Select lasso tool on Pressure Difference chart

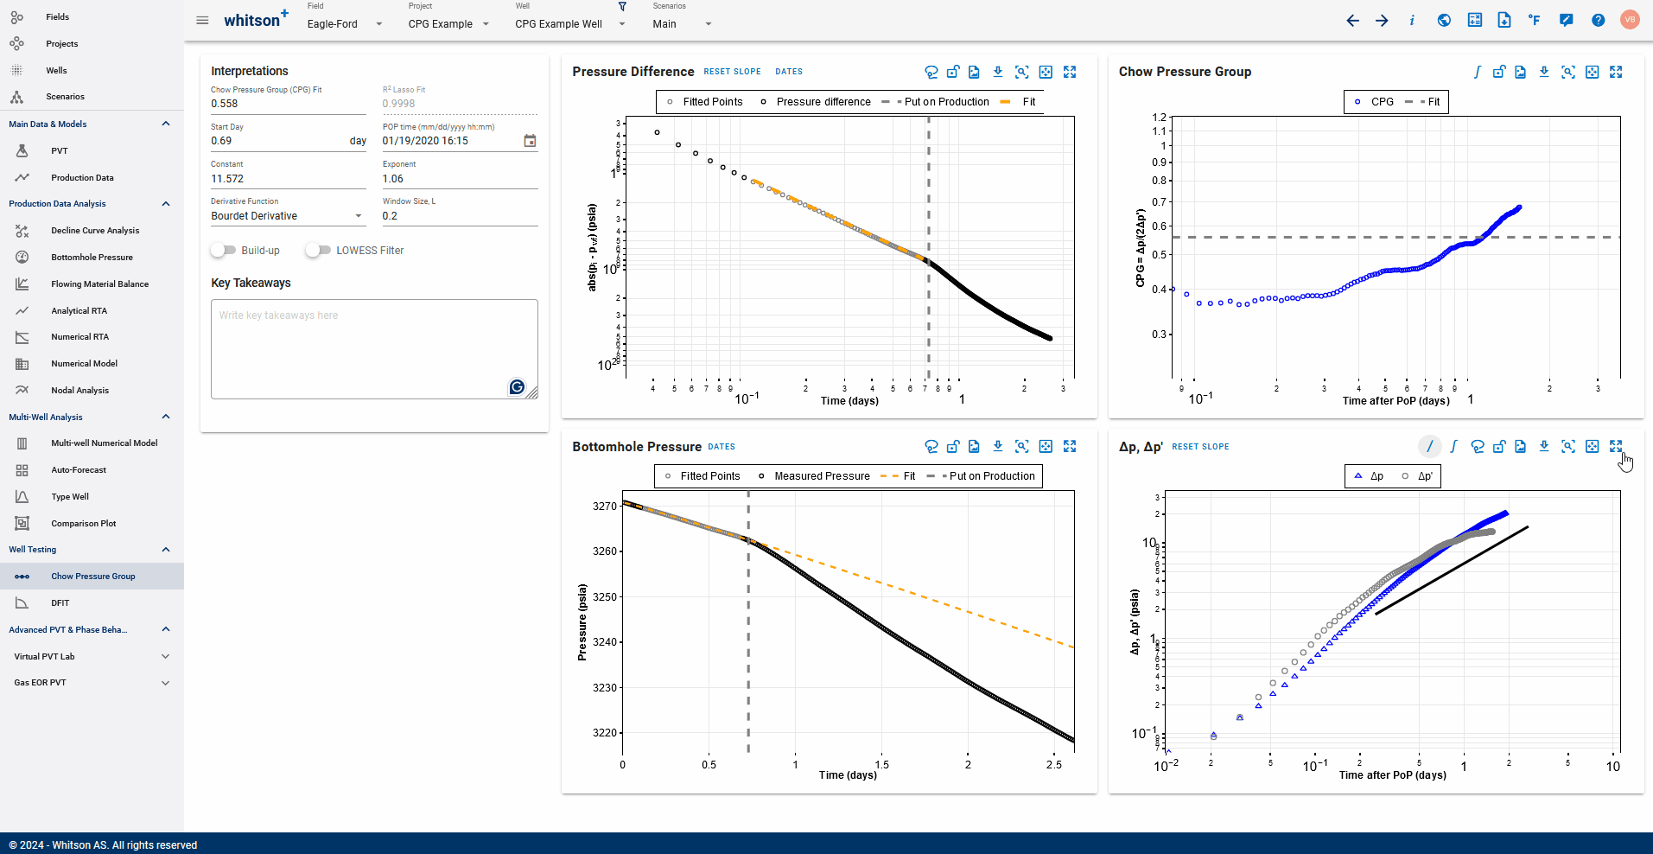[931, 73]
